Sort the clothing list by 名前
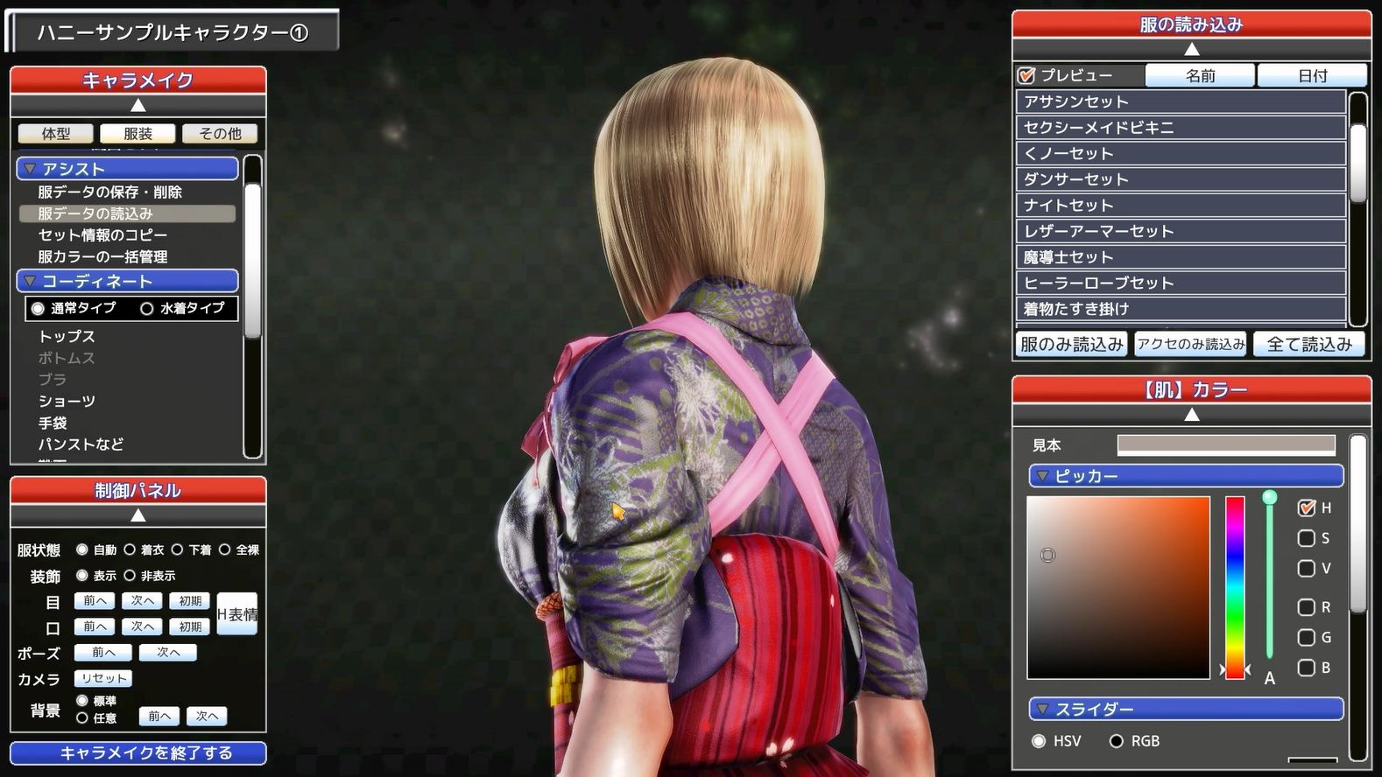The width and height of the screenshot is (1382, 777). (1200, 75)
